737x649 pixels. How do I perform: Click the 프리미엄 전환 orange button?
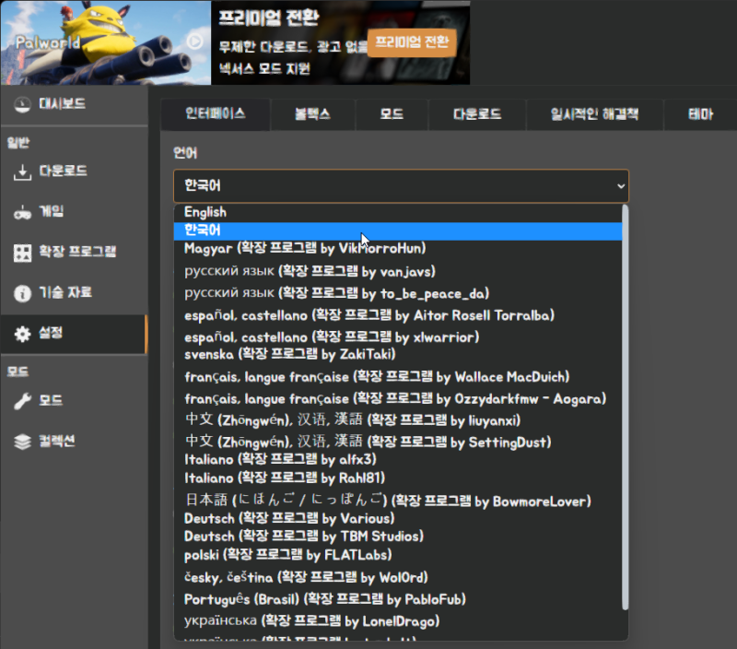[412, 43]
